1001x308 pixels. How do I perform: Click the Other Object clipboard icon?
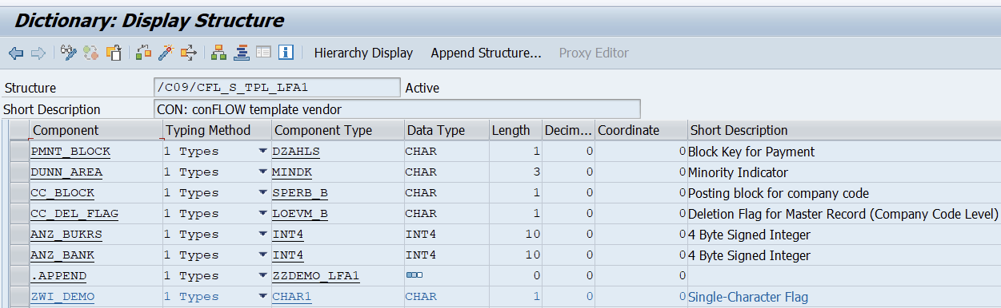click(114, 53)
